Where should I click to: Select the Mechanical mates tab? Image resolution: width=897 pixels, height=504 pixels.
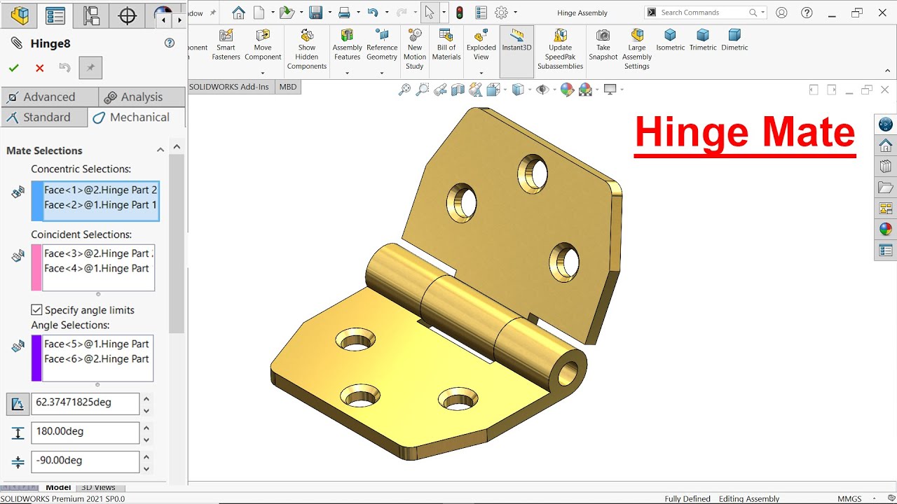coord(137,117)
